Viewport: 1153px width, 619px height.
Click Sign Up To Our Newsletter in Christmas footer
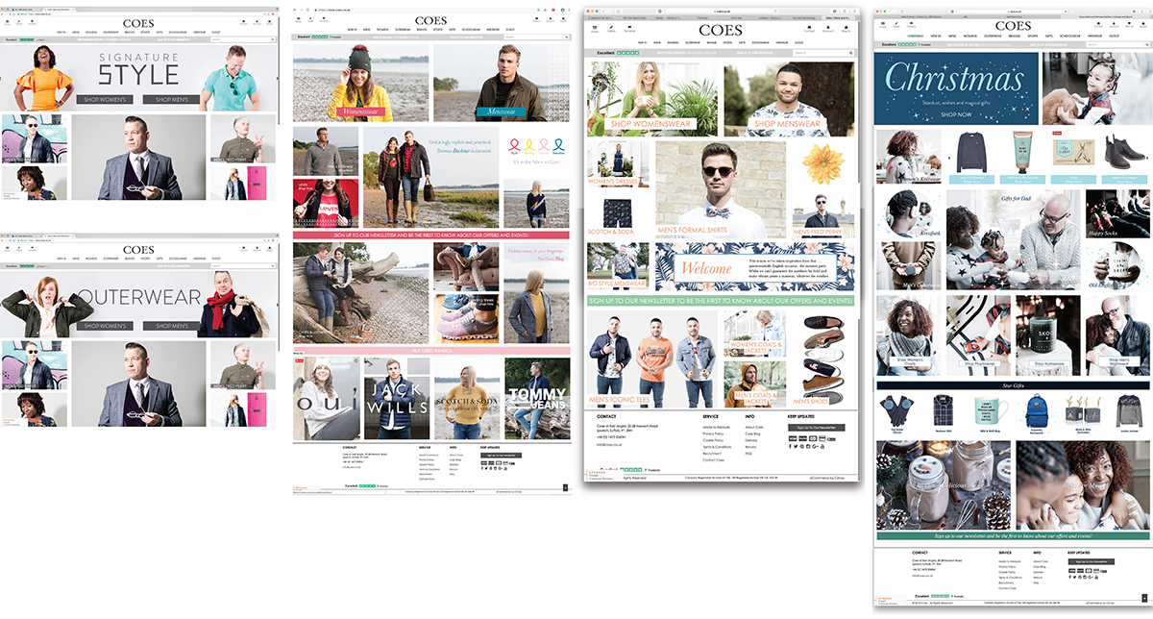click(x=1092, y=561)
